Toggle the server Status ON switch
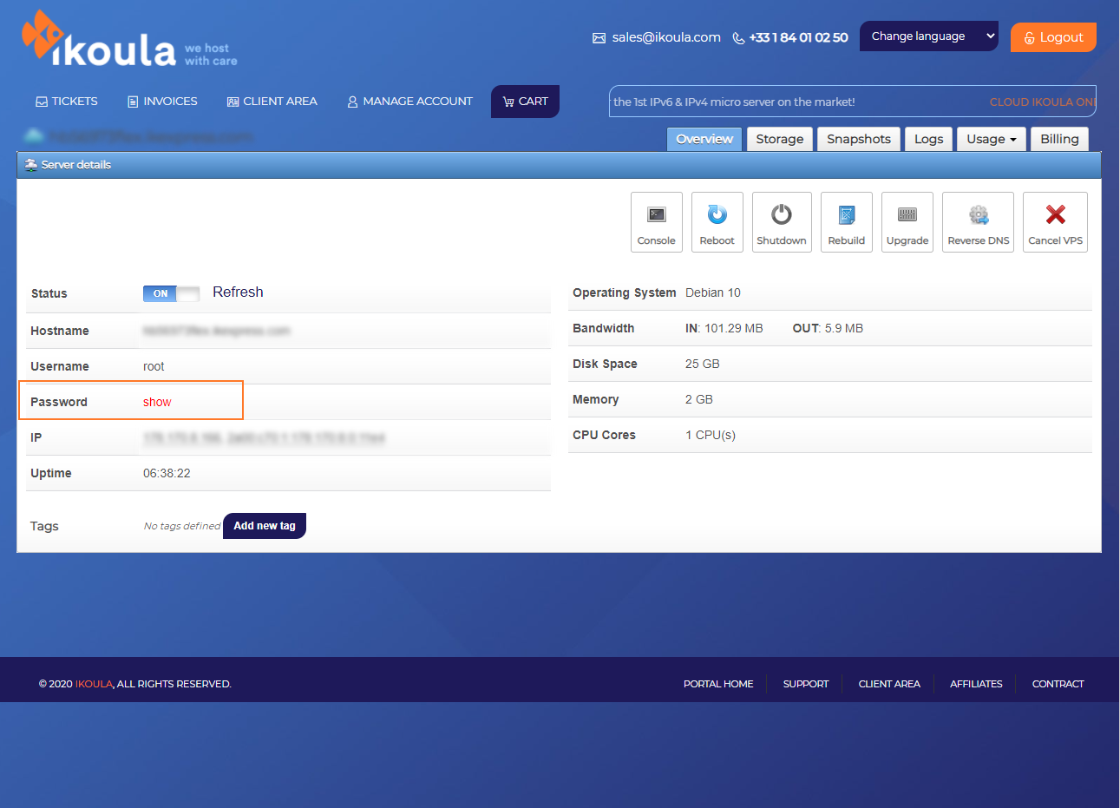The image size is (1120, 808). point(171,293)
